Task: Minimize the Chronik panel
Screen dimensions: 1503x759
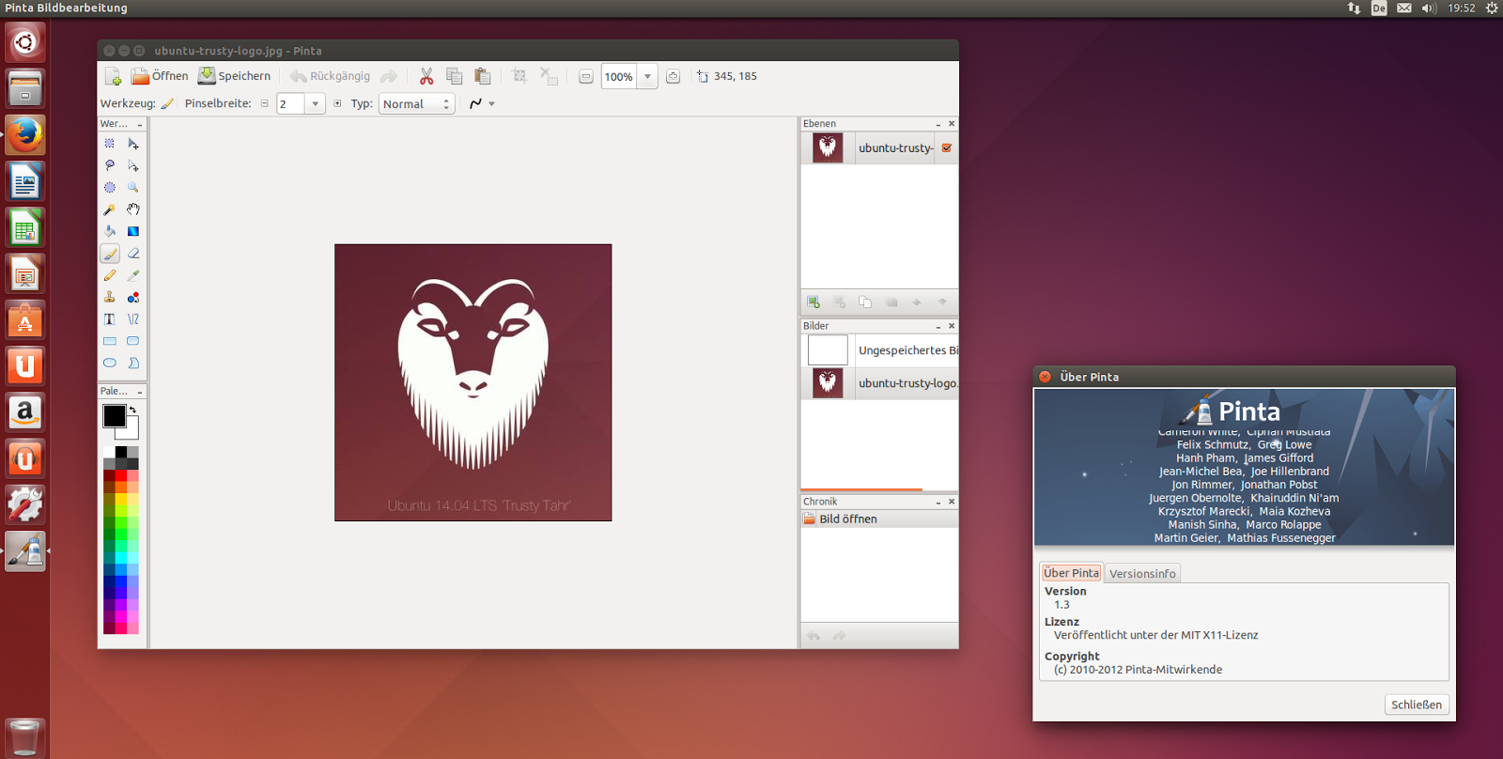Action: (x=938, y=502)
